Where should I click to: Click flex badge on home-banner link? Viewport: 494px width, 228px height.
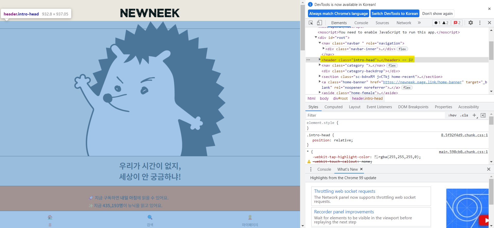tap(407, 88)
